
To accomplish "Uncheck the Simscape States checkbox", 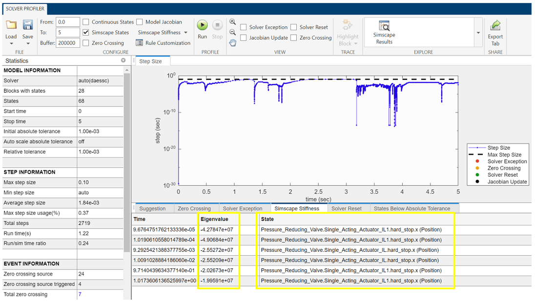I will click(87, 32).
